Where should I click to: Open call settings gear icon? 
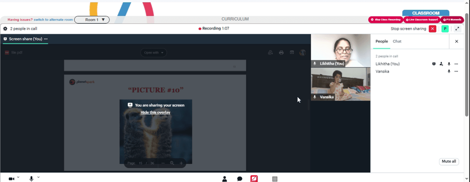tap(5, 29)
